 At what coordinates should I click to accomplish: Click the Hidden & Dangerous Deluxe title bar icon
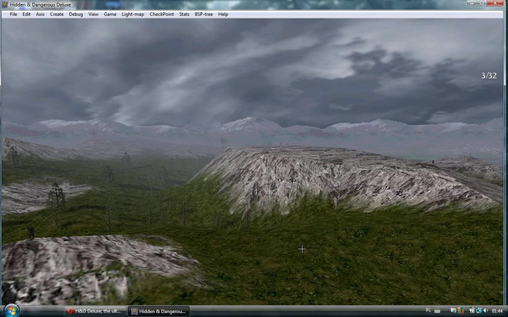(5, 5)
